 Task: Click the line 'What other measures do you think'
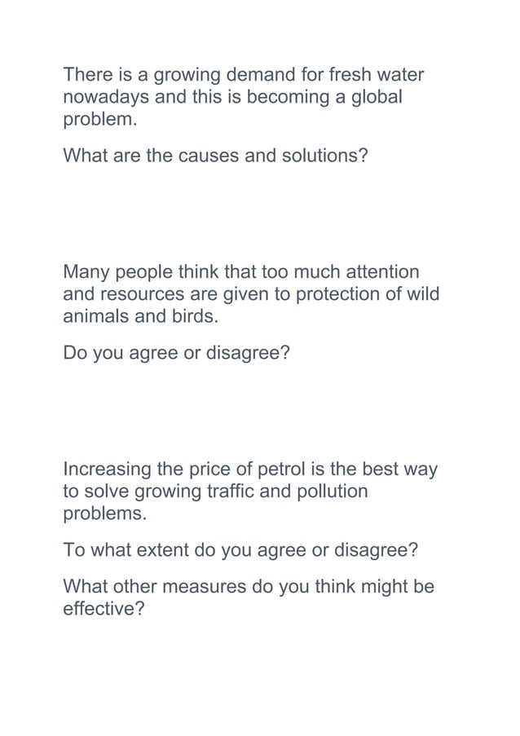(x=249, y=587)
